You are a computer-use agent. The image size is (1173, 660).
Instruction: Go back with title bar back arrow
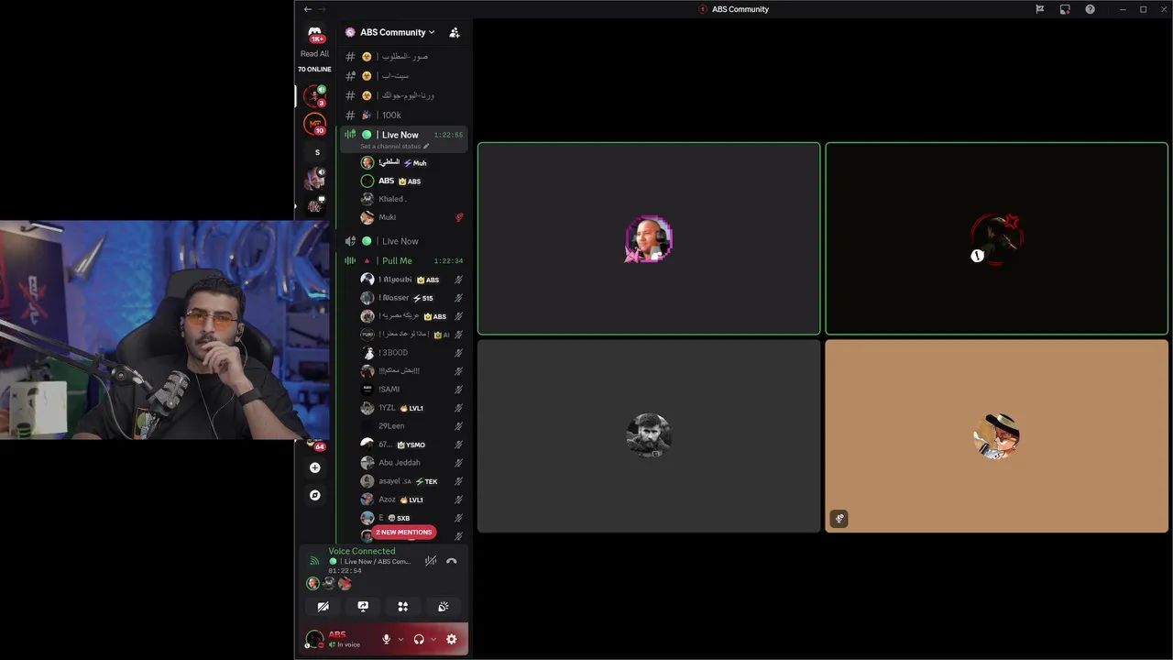308,9
